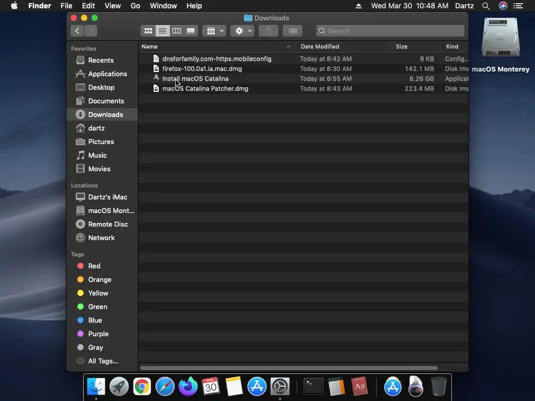Open the Trash in the Dock
Image resolution: width=535 pixels, height=401 pixels.
(439, 386)
